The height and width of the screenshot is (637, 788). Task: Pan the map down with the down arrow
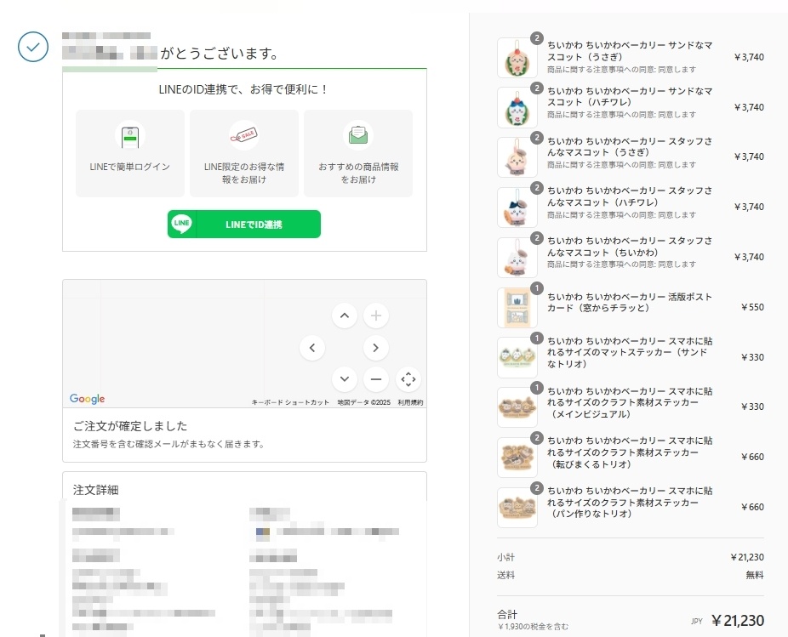(345, 379)
